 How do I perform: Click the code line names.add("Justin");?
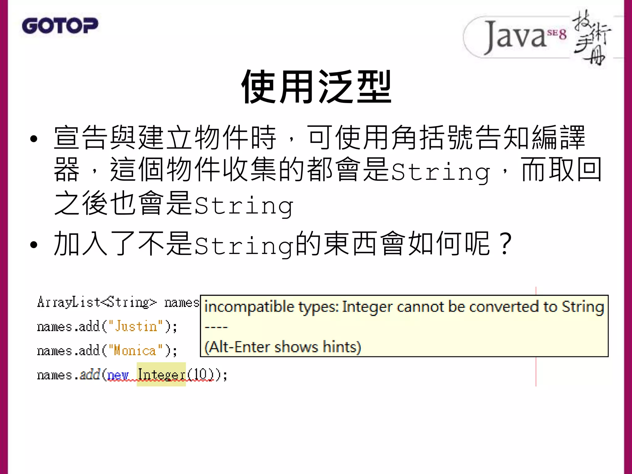[x=107, y=326]
